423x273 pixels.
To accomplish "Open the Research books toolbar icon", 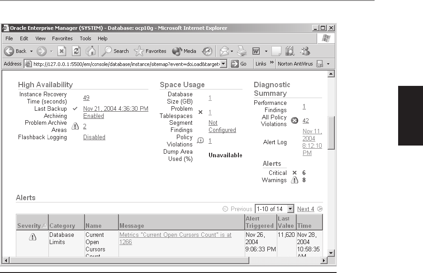I will pos(290,51).
